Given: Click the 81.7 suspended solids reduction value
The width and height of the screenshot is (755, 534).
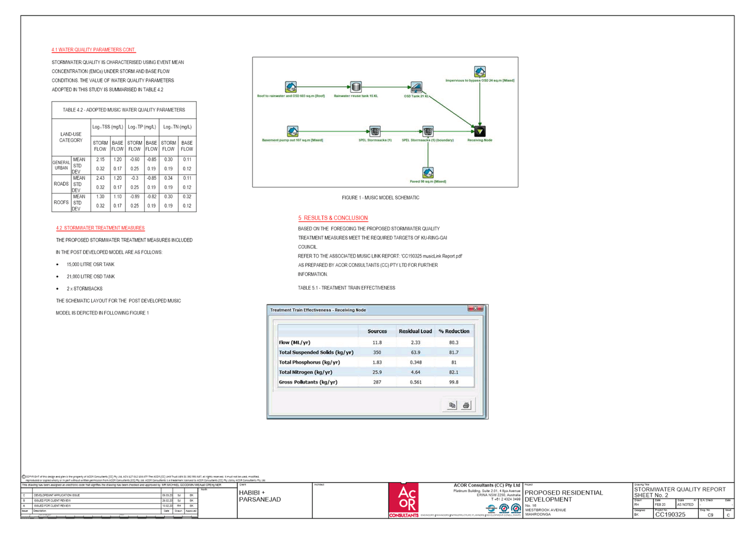Looking at the screenshot, I should pos(454,352).
